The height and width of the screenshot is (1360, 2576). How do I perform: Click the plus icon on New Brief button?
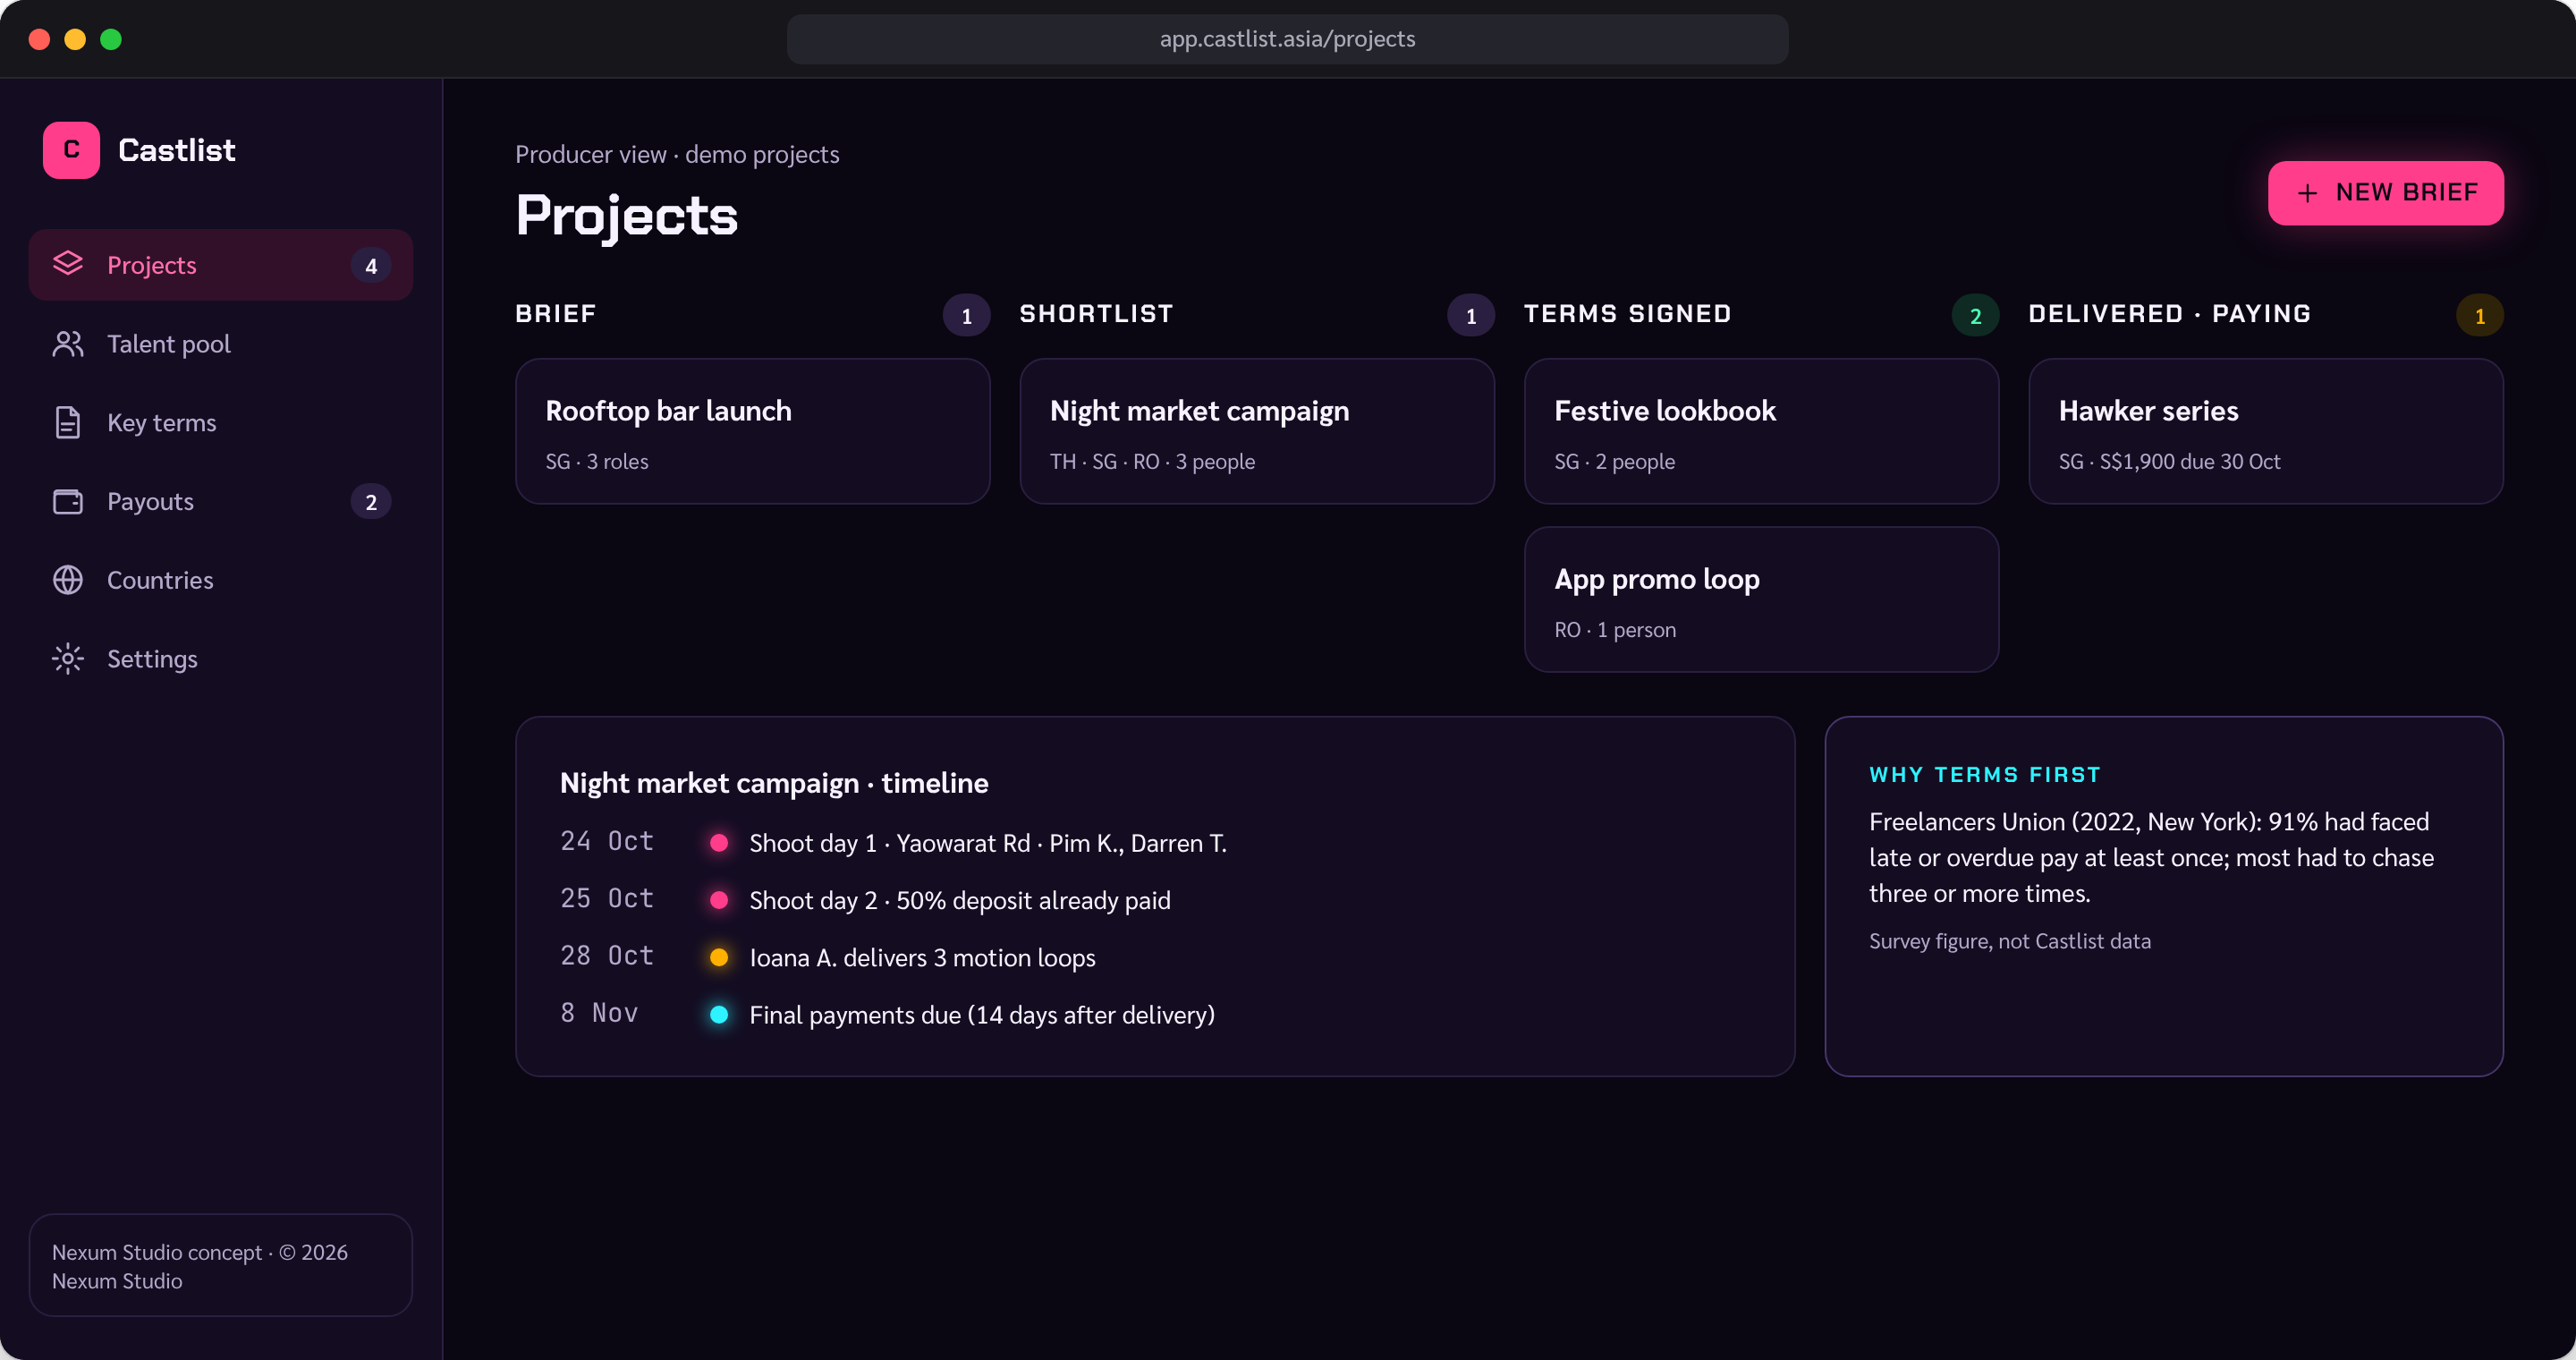[x=2307, y=193]
